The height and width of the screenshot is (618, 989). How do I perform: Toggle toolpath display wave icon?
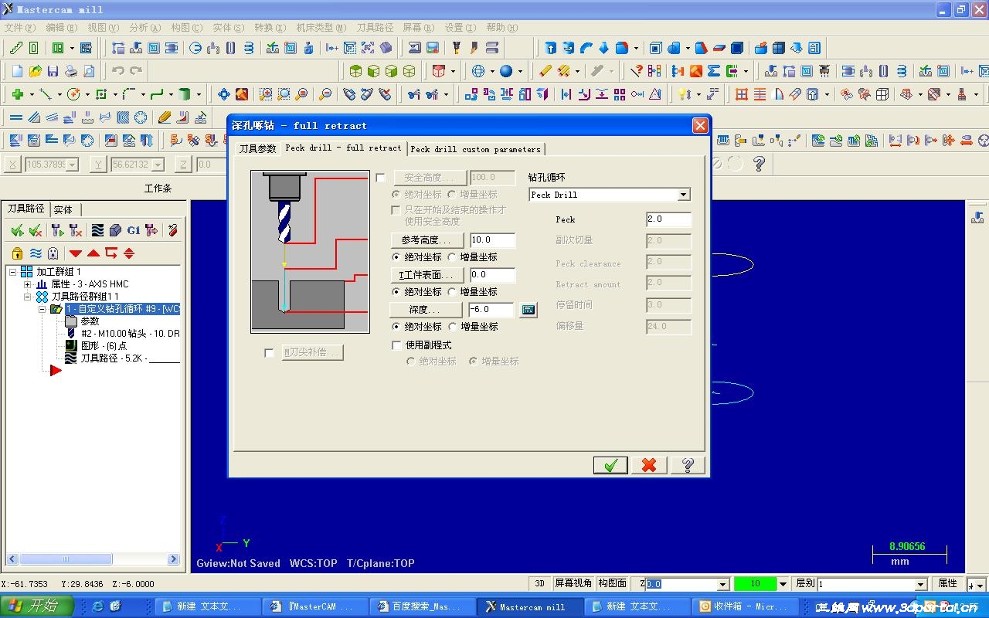pyautogui.click(x=36, y=253)
